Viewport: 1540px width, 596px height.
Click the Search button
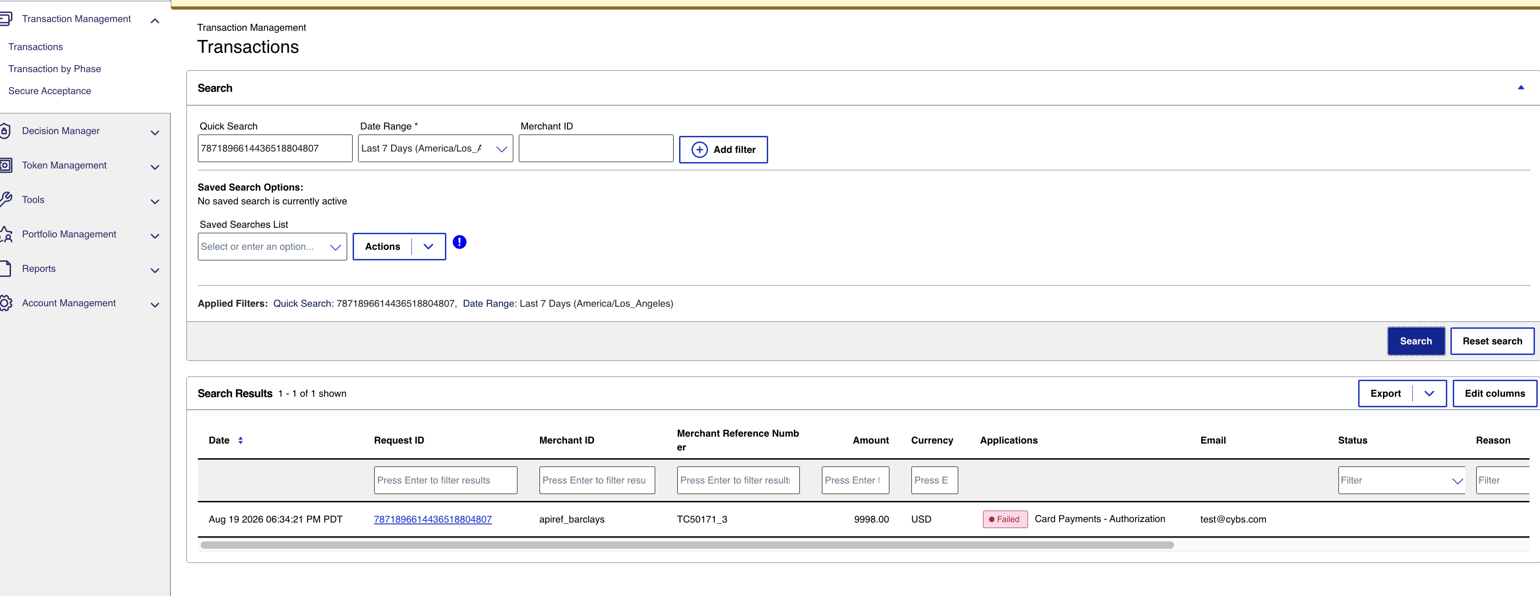[x=1416, y=341]
